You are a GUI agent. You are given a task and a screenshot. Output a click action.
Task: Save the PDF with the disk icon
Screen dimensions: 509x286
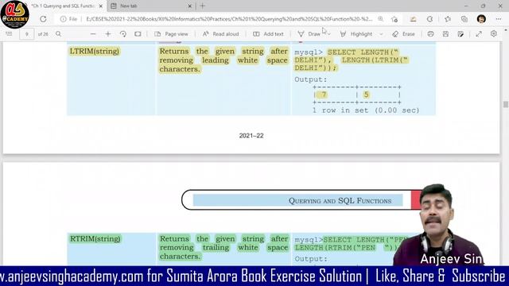click(x=445, y=33)
